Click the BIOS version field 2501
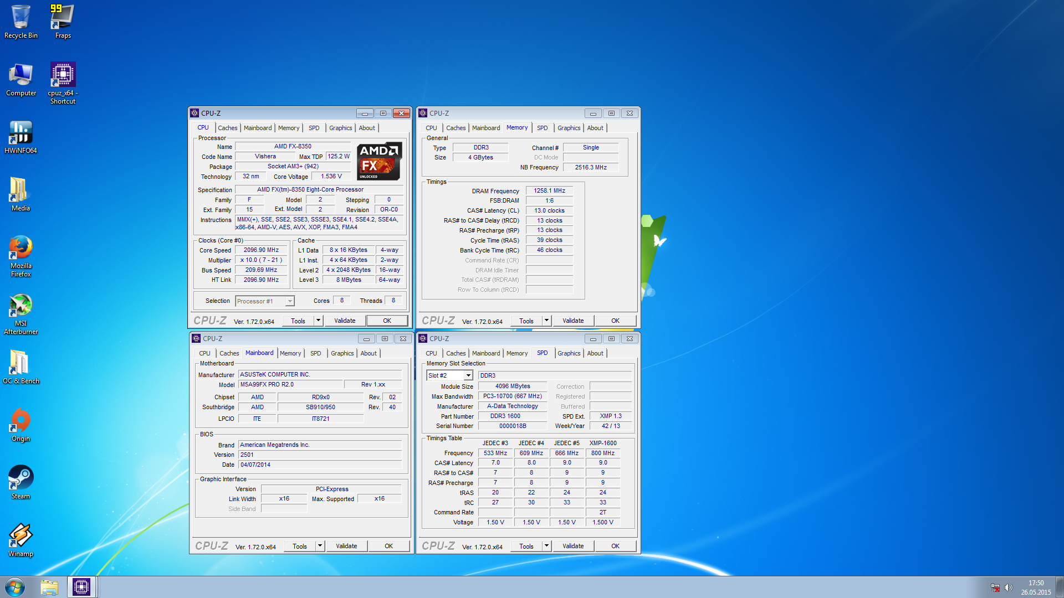This screenshot has width=1064, height=598. [x=320, y=455]
